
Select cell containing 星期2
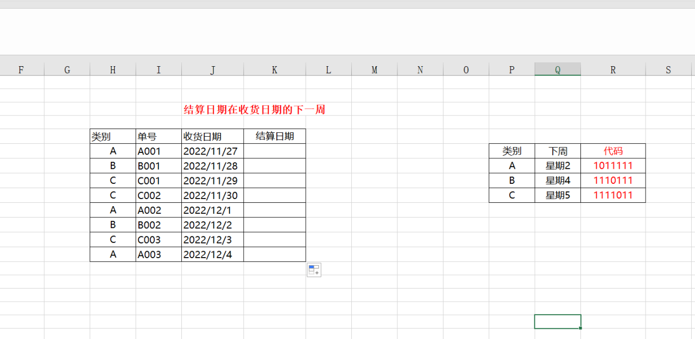tap(558, 166)
